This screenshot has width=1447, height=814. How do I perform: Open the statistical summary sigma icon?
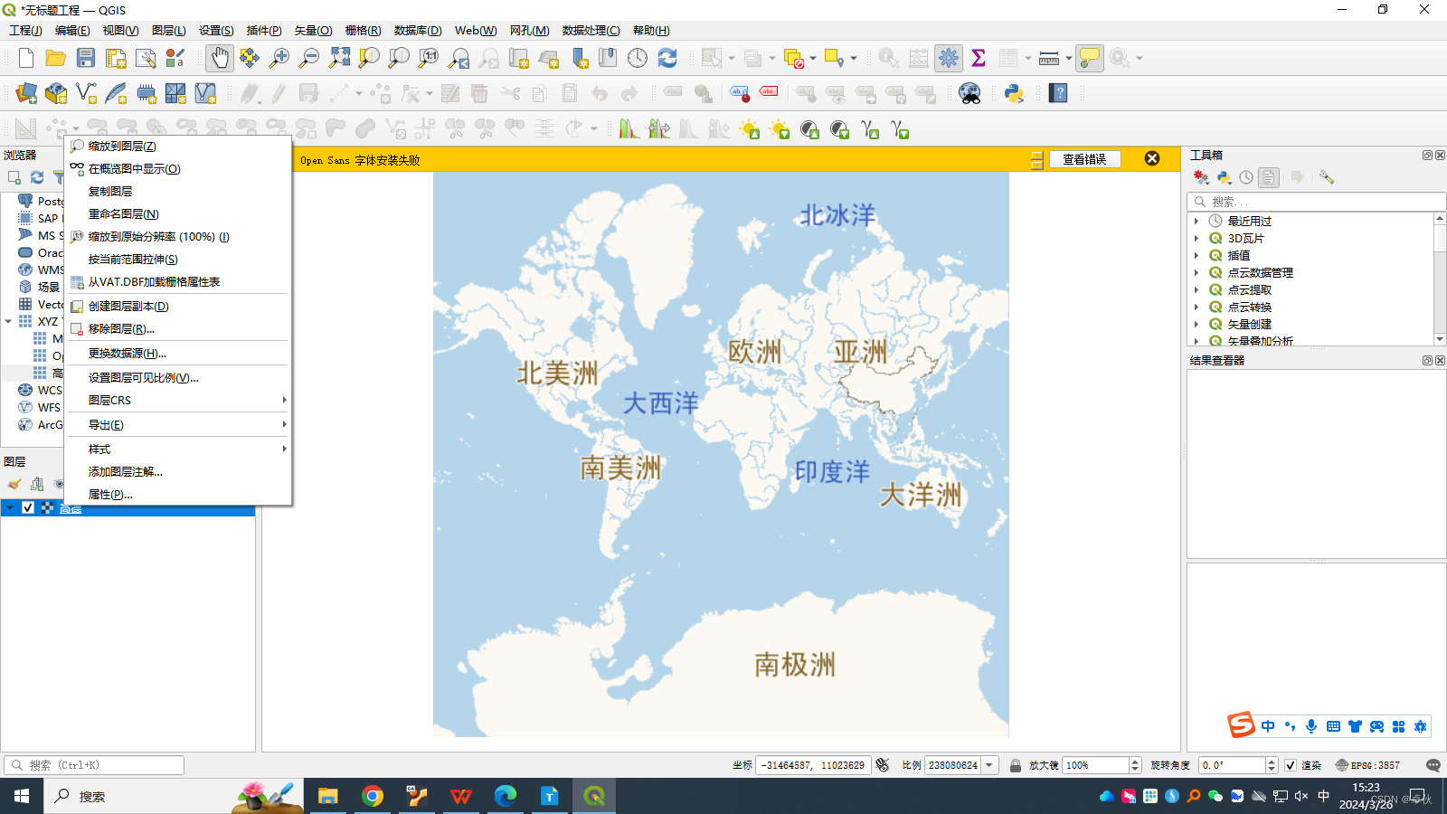click(979, 58)
